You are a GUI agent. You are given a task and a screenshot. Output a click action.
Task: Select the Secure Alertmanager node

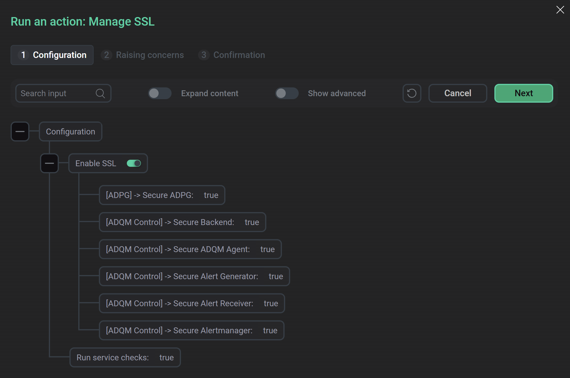tap(192, 330)
